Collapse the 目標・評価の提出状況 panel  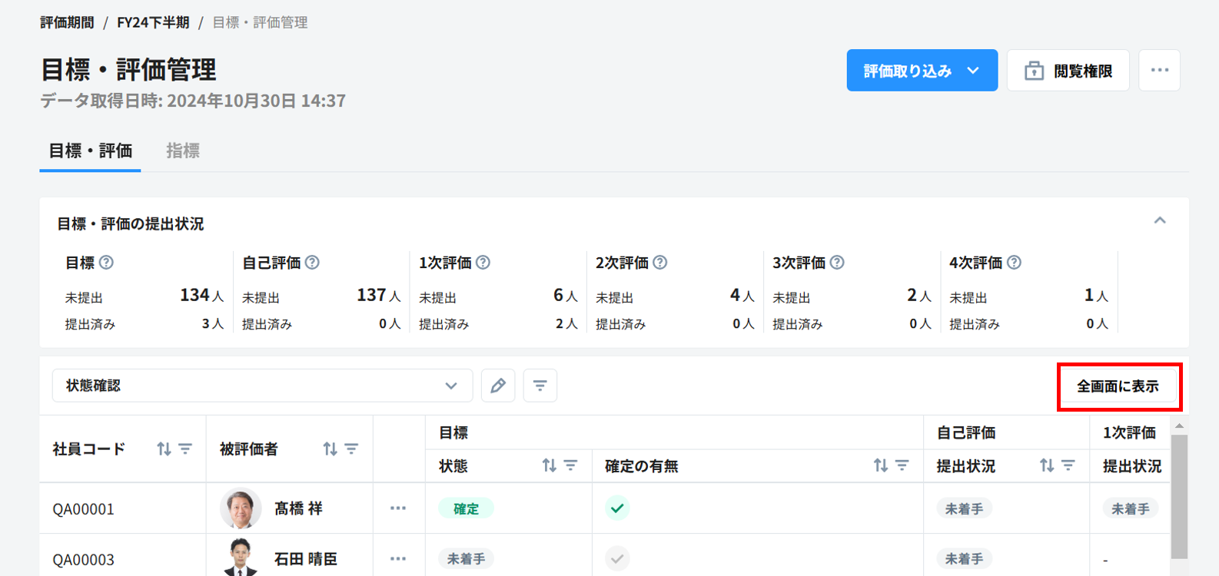coord(1160,221)
